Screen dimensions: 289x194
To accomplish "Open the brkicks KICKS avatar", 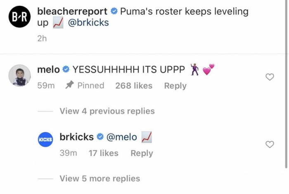I will coord(45,139).
